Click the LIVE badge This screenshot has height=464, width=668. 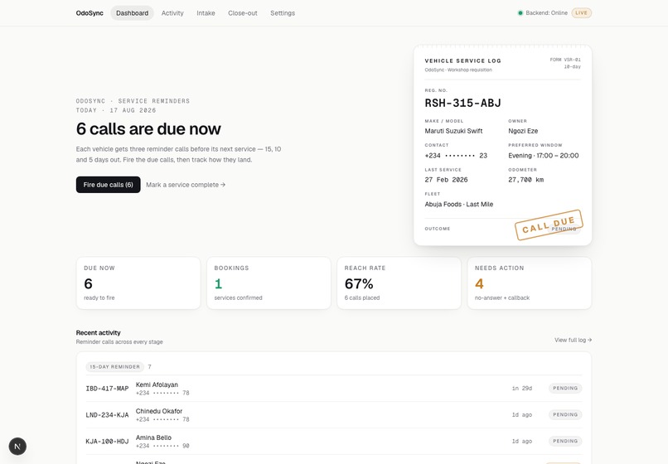(581, 13)
